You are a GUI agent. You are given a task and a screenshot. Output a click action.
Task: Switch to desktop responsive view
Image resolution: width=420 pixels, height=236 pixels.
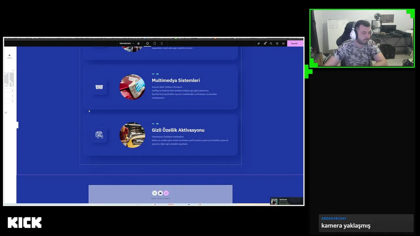point(147,43)
